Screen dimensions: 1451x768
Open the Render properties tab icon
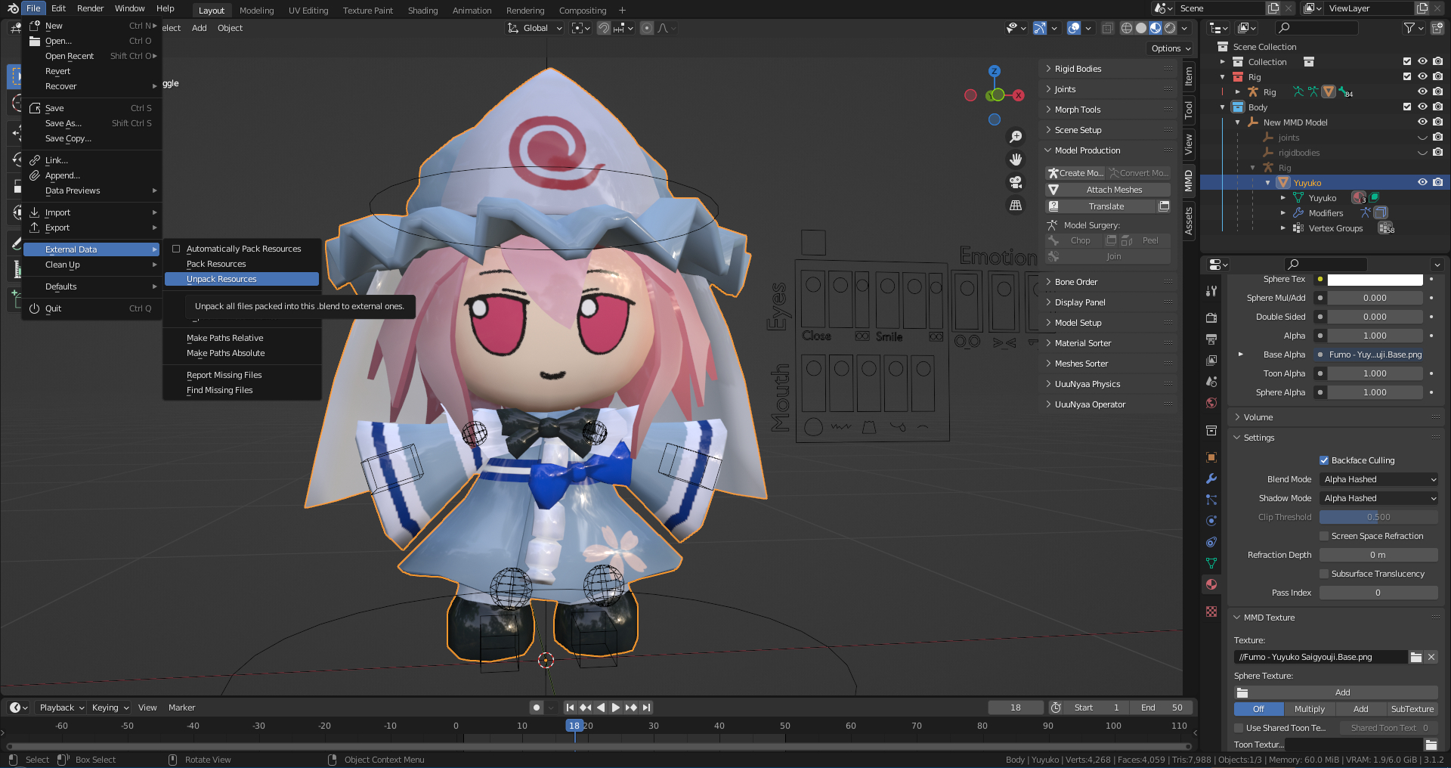coord(1211,317)
